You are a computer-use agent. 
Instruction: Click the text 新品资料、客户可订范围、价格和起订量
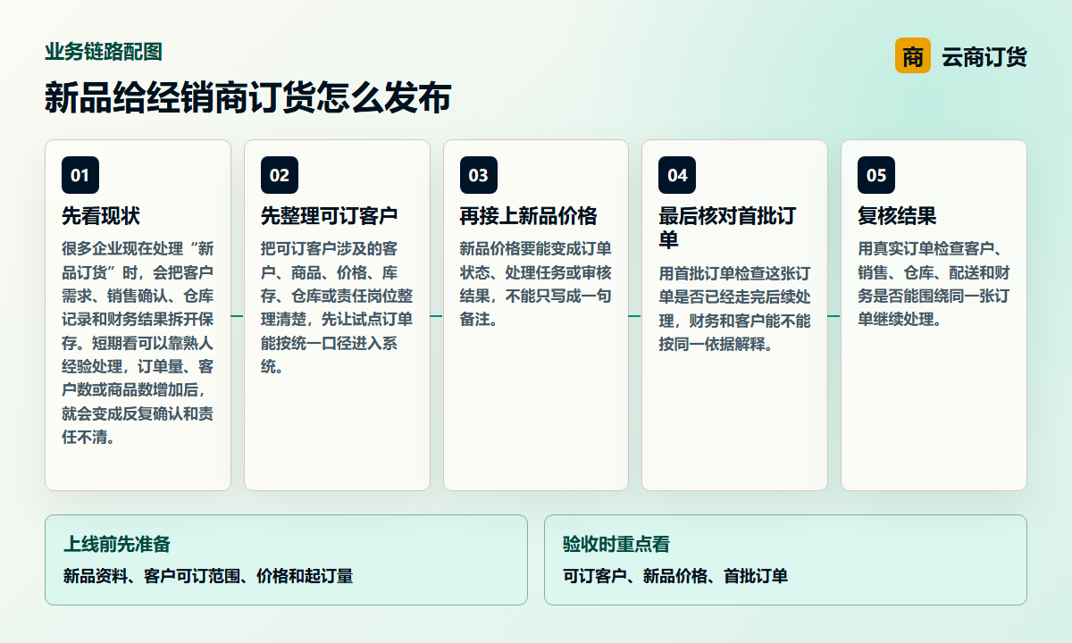(x=208, y=576)
